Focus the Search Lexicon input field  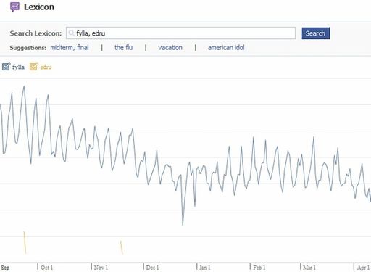click(180, 33)
